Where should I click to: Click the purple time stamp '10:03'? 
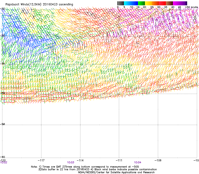(x=70, y=162)
